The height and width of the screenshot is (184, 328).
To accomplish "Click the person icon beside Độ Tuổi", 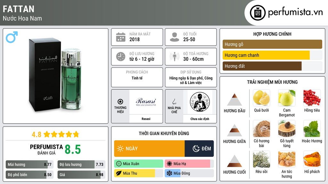I will [x=175, y=37].
